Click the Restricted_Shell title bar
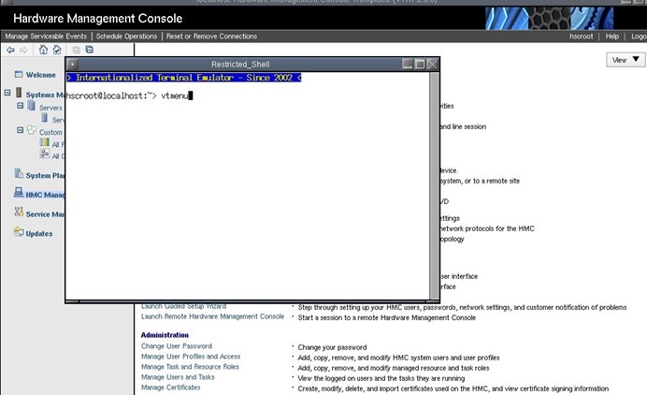The height and width of the screenshot is (395, 647). 240,64
